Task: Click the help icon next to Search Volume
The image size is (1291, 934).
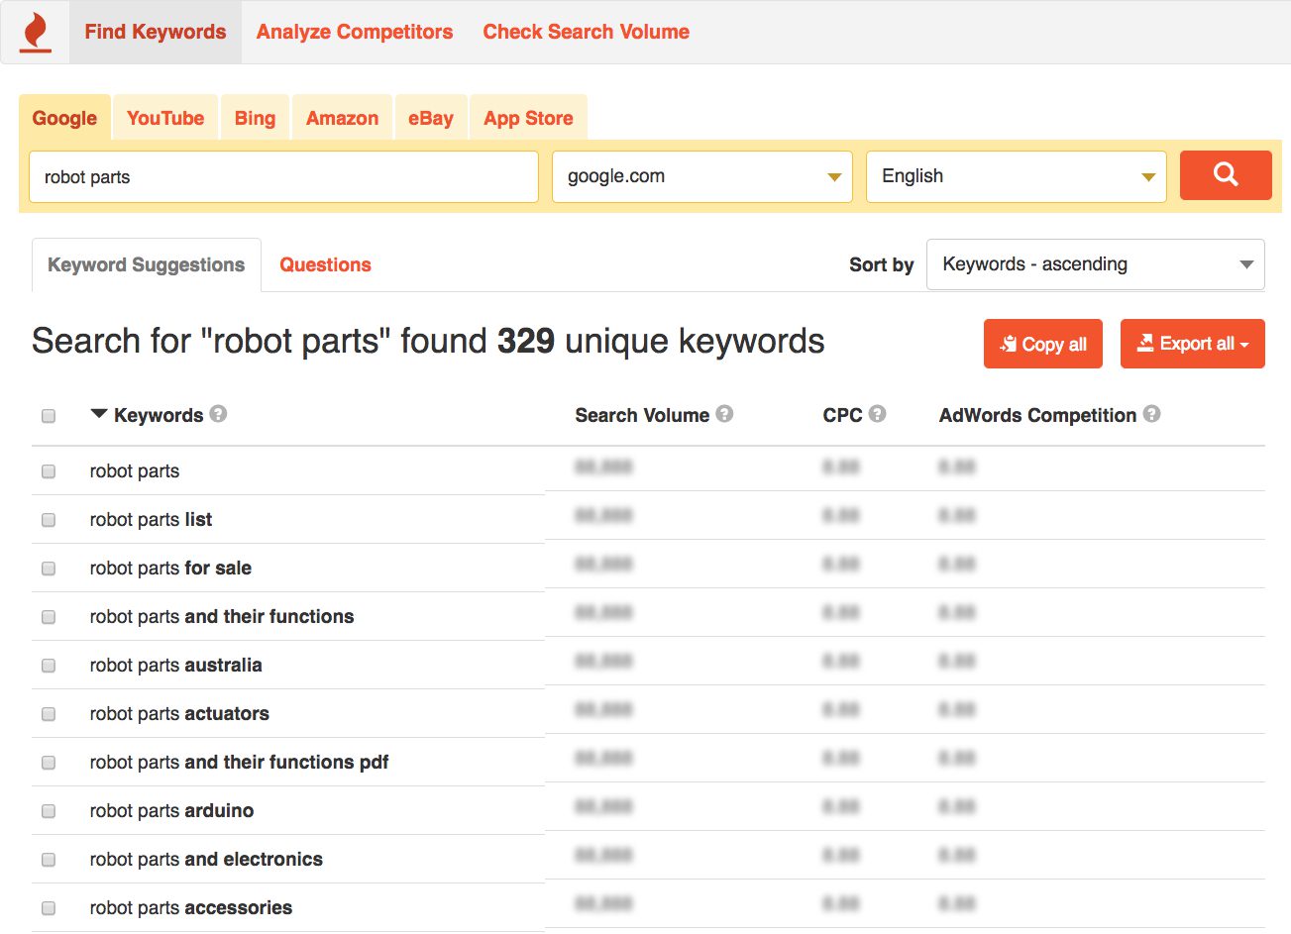Action: [727, 414]
